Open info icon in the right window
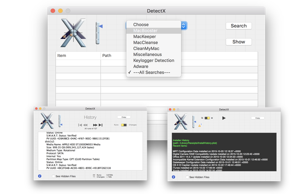This screenshot has height=194, width=307. pyautogui.click(x=173, y=177)
